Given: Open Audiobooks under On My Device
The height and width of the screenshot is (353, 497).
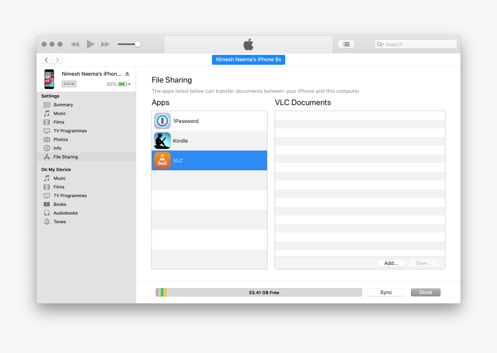Looking at the screenshot, I should click(x=86, y=213).
